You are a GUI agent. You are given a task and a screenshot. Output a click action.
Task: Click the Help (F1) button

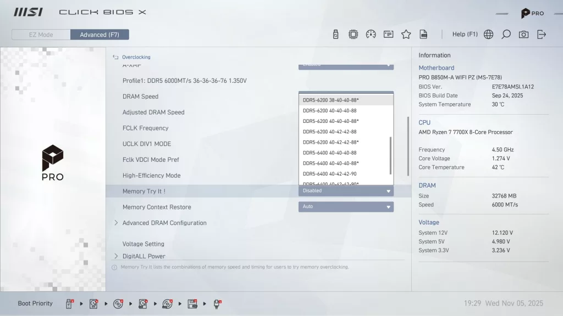[465, 35]
